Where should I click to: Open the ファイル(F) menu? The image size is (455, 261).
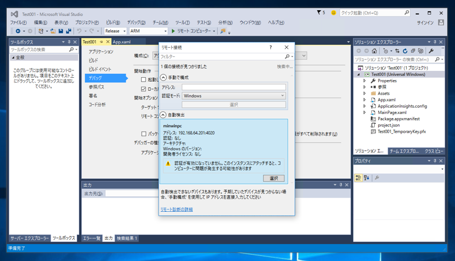[18, 22]
